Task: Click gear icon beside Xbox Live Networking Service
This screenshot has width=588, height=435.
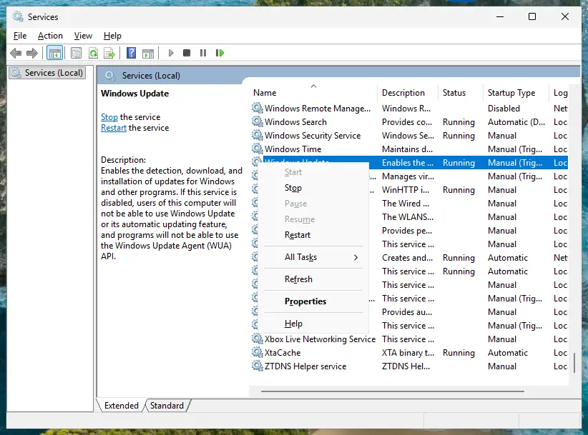Action: tap(258, 339)
